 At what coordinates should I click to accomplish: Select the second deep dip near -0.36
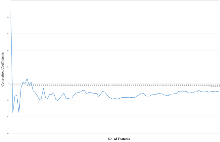(x=19, y=113)
